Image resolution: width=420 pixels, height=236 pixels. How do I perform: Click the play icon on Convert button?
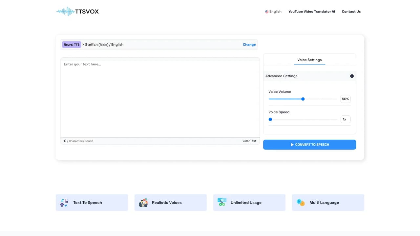click(x=292, y=145)
